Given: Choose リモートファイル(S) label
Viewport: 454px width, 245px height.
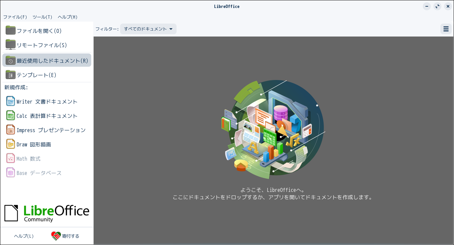Looking at the screenshot, I should click(x=42, y=45).
